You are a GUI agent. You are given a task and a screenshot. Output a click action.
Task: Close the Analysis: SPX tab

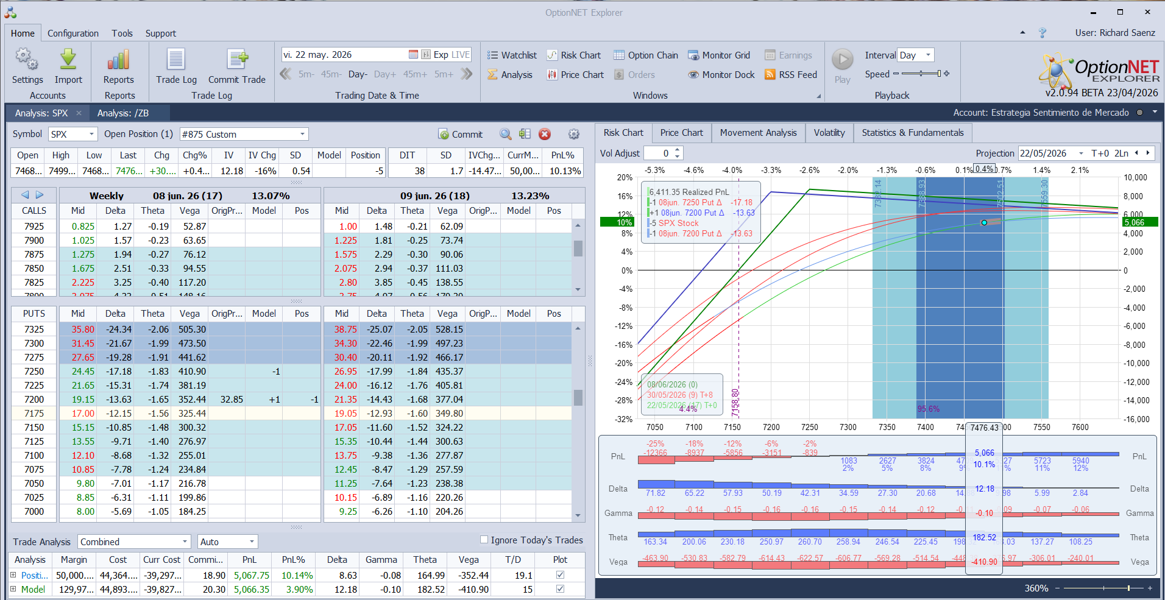click(x=79, y=113)
